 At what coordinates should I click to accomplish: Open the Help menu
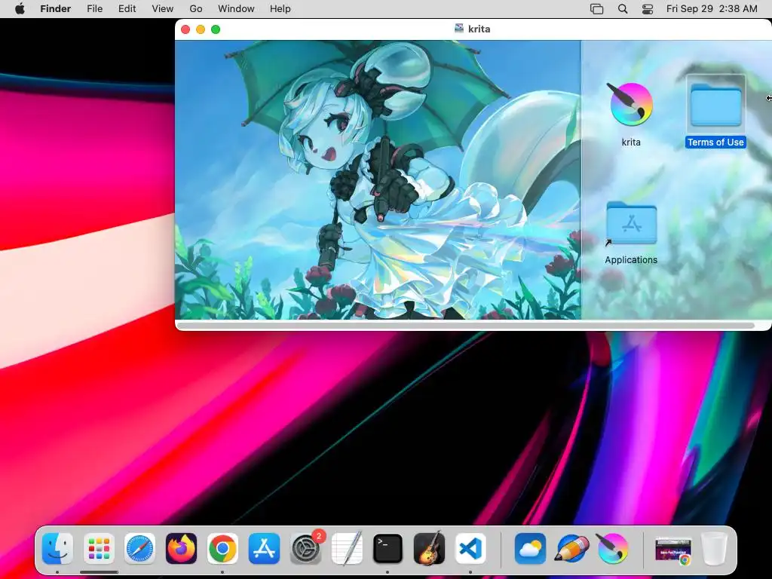click(x=280, y=9)
